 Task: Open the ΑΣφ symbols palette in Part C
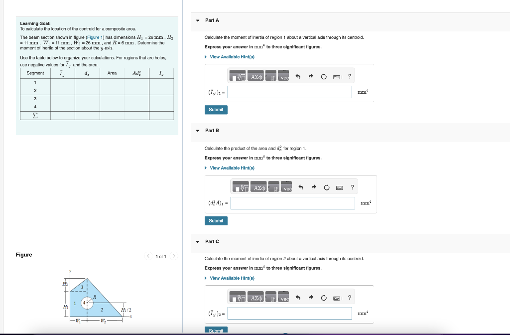coord(256,298)
